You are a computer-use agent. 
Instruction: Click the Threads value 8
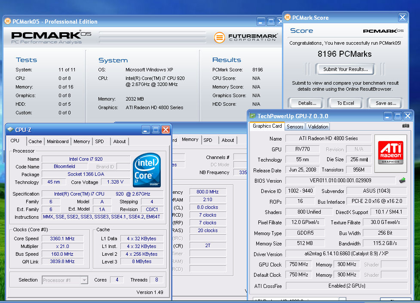coord(156,280)
